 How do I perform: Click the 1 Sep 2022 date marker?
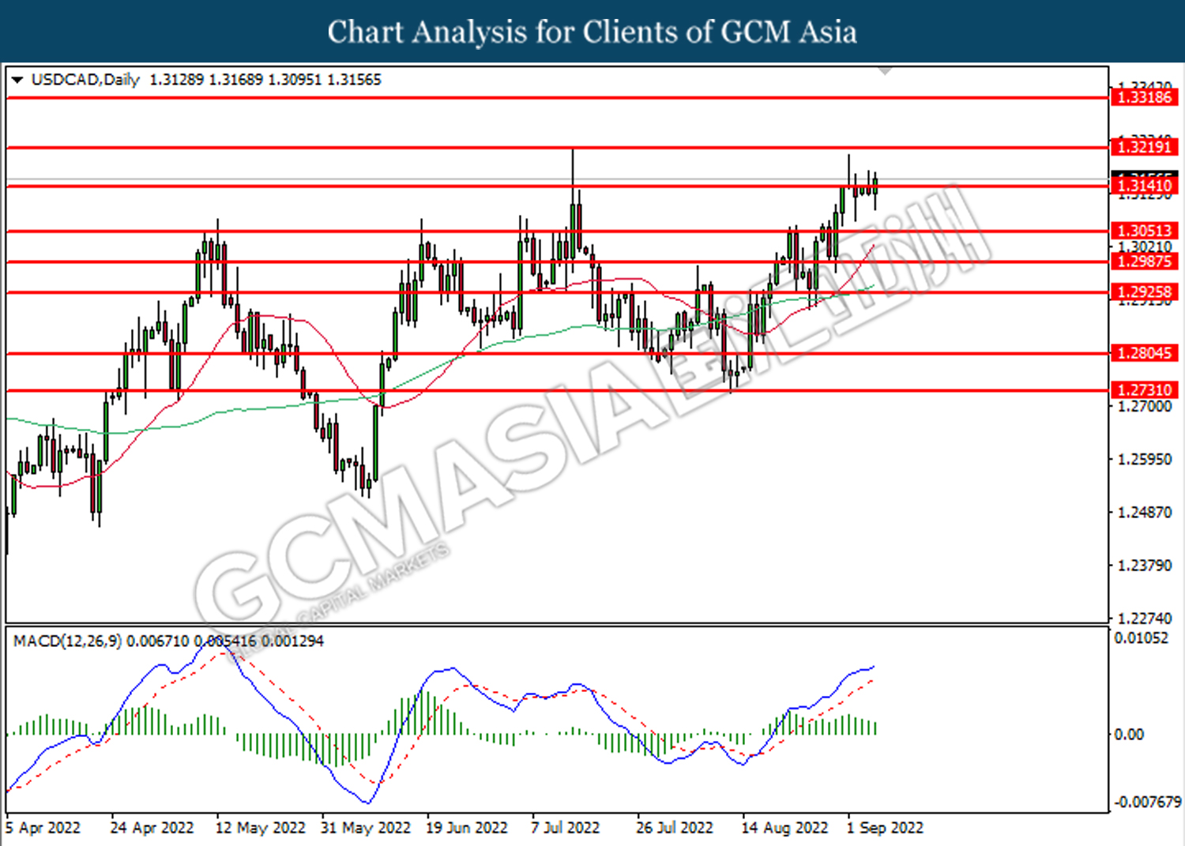885,828
